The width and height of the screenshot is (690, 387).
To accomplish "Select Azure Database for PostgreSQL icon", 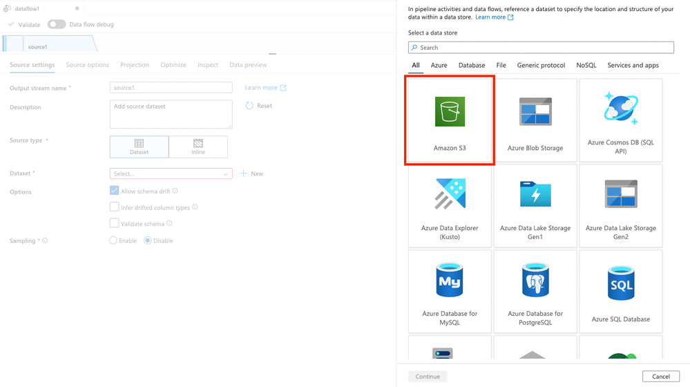I will click(535, 280).
